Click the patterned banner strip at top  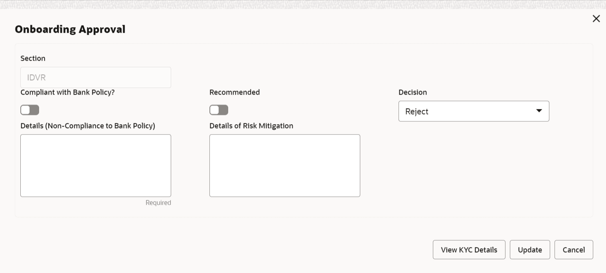click(303, 4)
